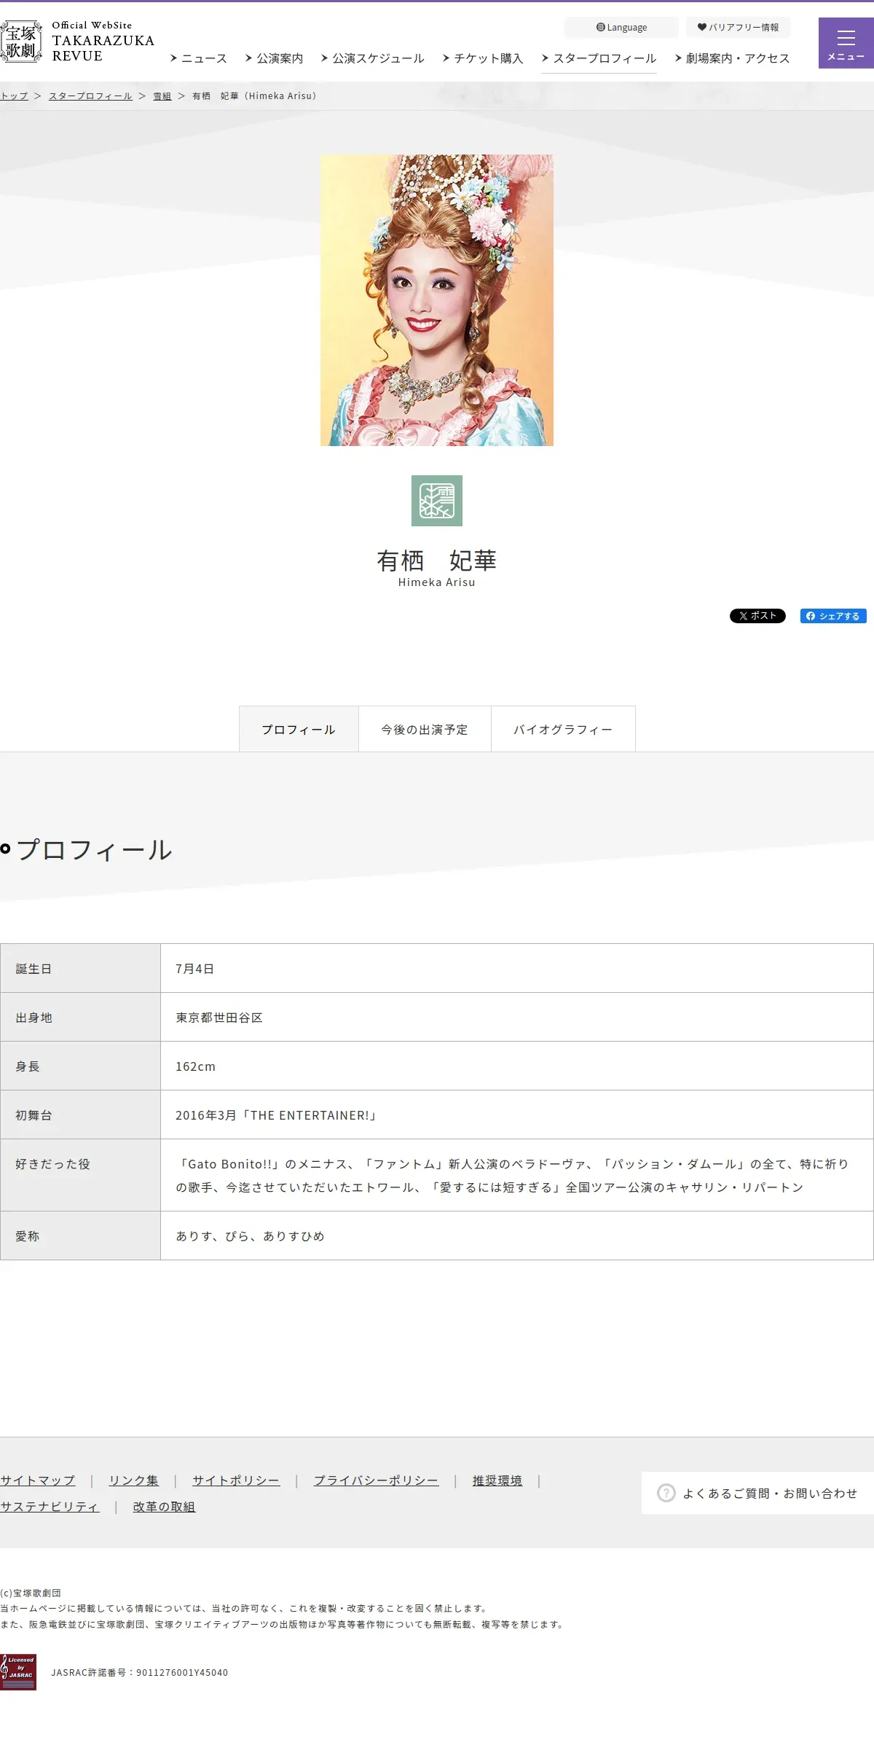Click the 162cm height value
The width and height of the screenshot is (874, 1764).
click(x=195, y=1066)
